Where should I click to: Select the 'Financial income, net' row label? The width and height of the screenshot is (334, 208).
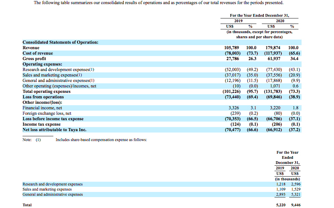tap(42, 108)
